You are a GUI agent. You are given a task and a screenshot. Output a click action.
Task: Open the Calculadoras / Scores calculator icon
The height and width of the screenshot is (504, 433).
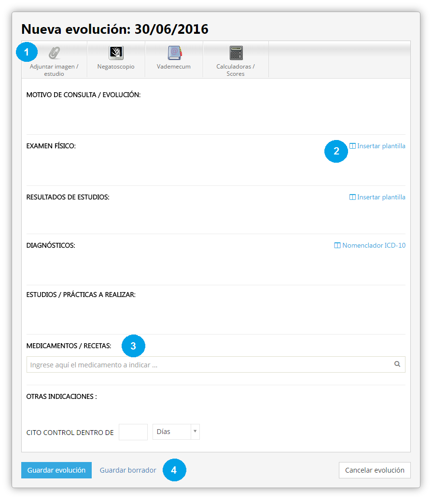point(236,53)
